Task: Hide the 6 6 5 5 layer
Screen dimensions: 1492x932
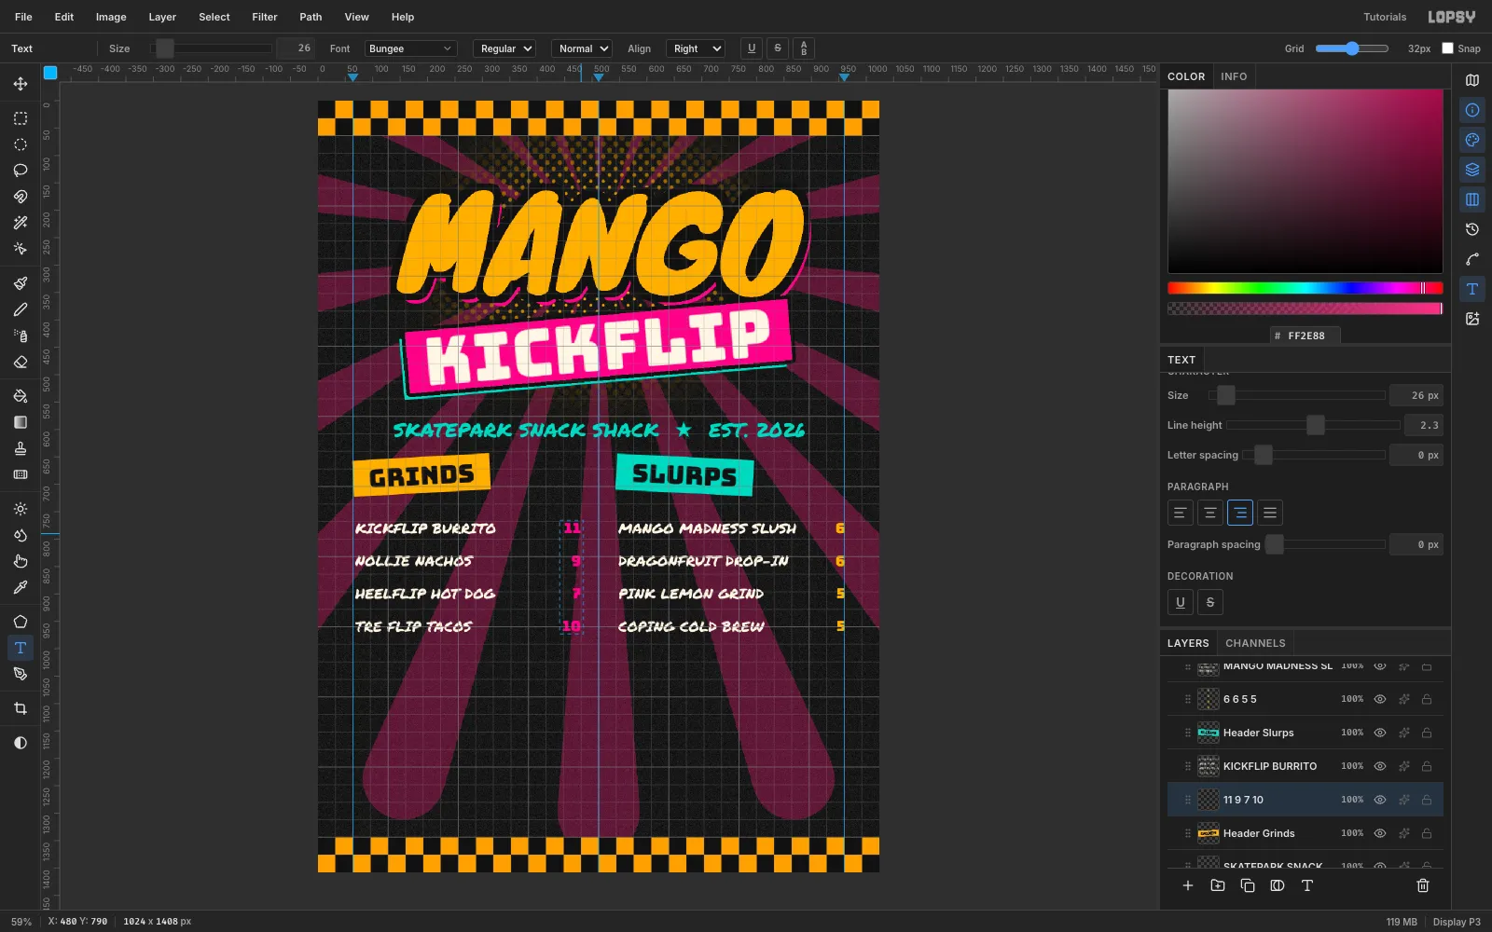Action: coord(1380,699)
